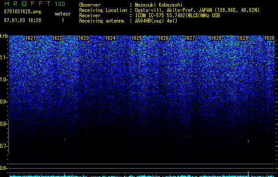The image size is (278, 177).
Task: Click the observer name Masayuki Kobayashi
Action: [159, 5]
